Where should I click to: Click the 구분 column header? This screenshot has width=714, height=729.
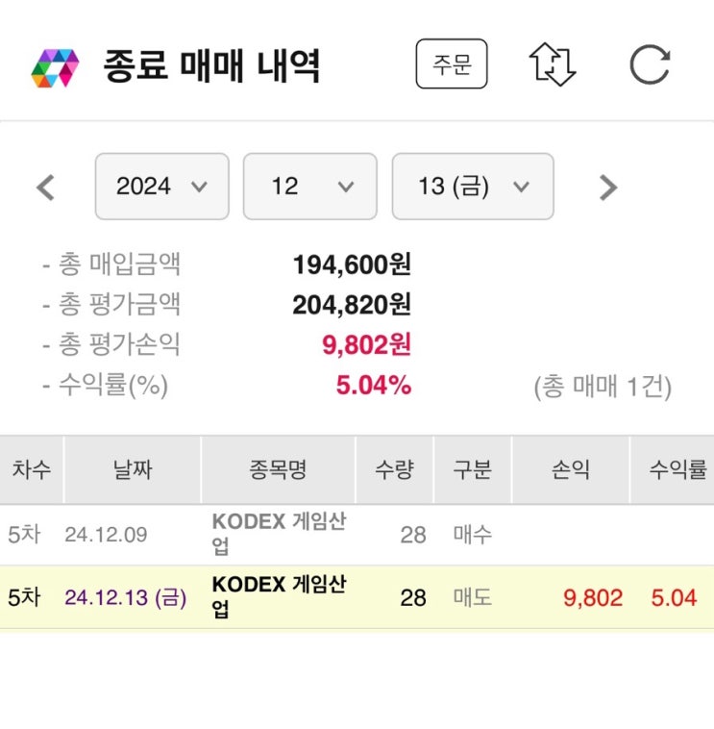(472, 470)
